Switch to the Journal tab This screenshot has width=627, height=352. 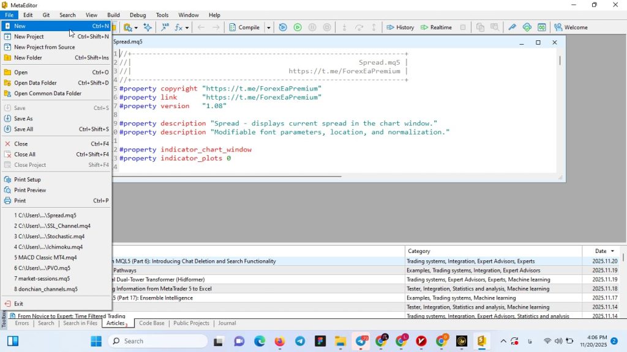pos(227,323)
